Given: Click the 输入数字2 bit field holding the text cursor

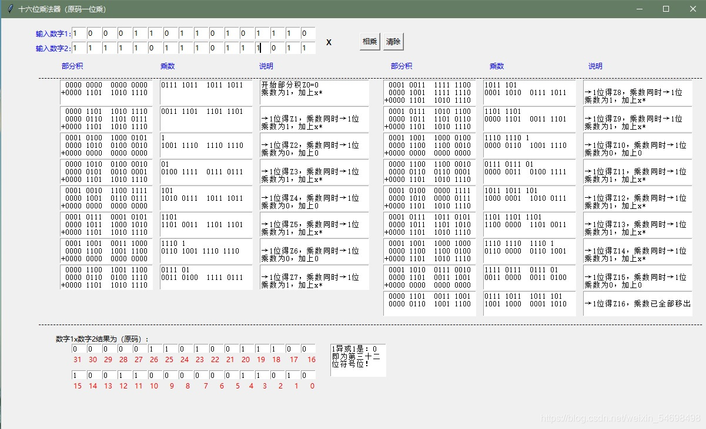Looking at the screenshot, I should point(262,48).
